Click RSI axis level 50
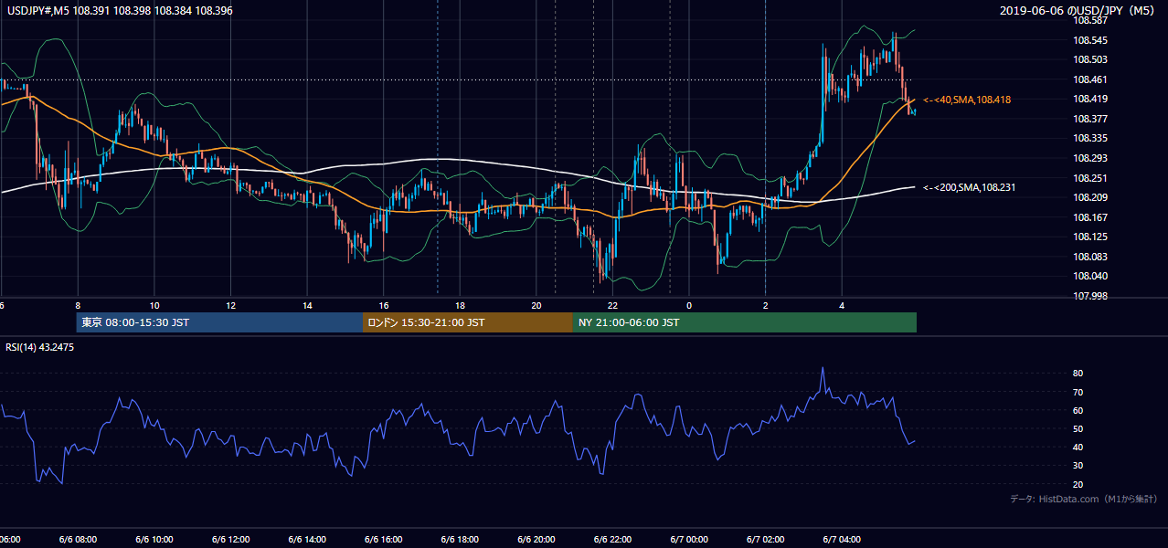1168x548 pixels. coord(1078,428)
